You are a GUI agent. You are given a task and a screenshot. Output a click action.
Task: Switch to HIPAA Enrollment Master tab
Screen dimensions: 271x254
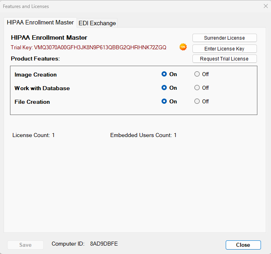pos(40,22)
